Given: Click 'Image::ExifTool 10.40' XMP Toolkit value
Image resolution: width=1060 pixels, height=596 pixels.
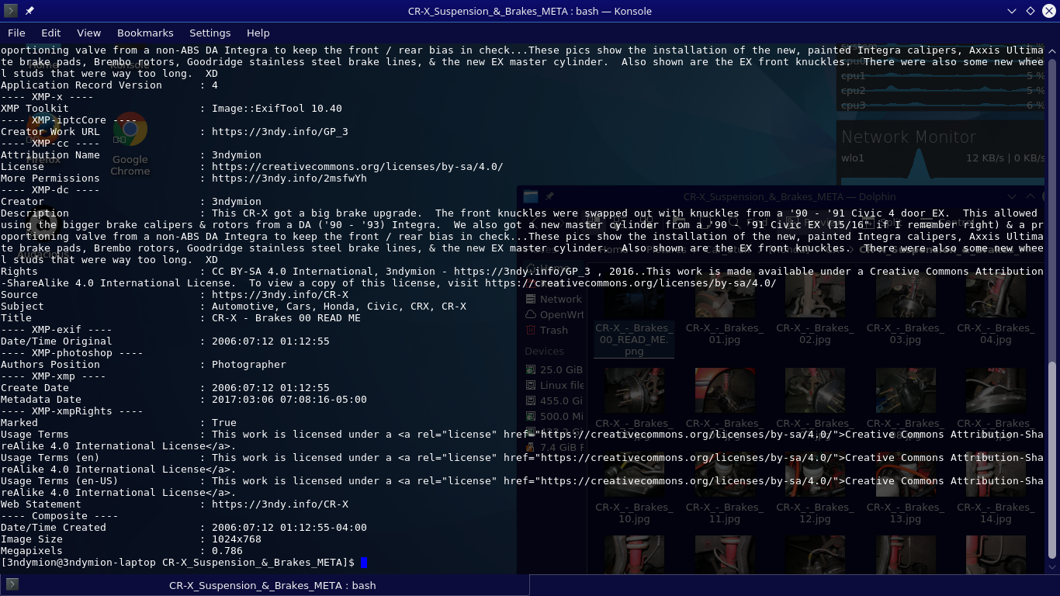Looking at the screenshot, I should (x=277, y=109).
